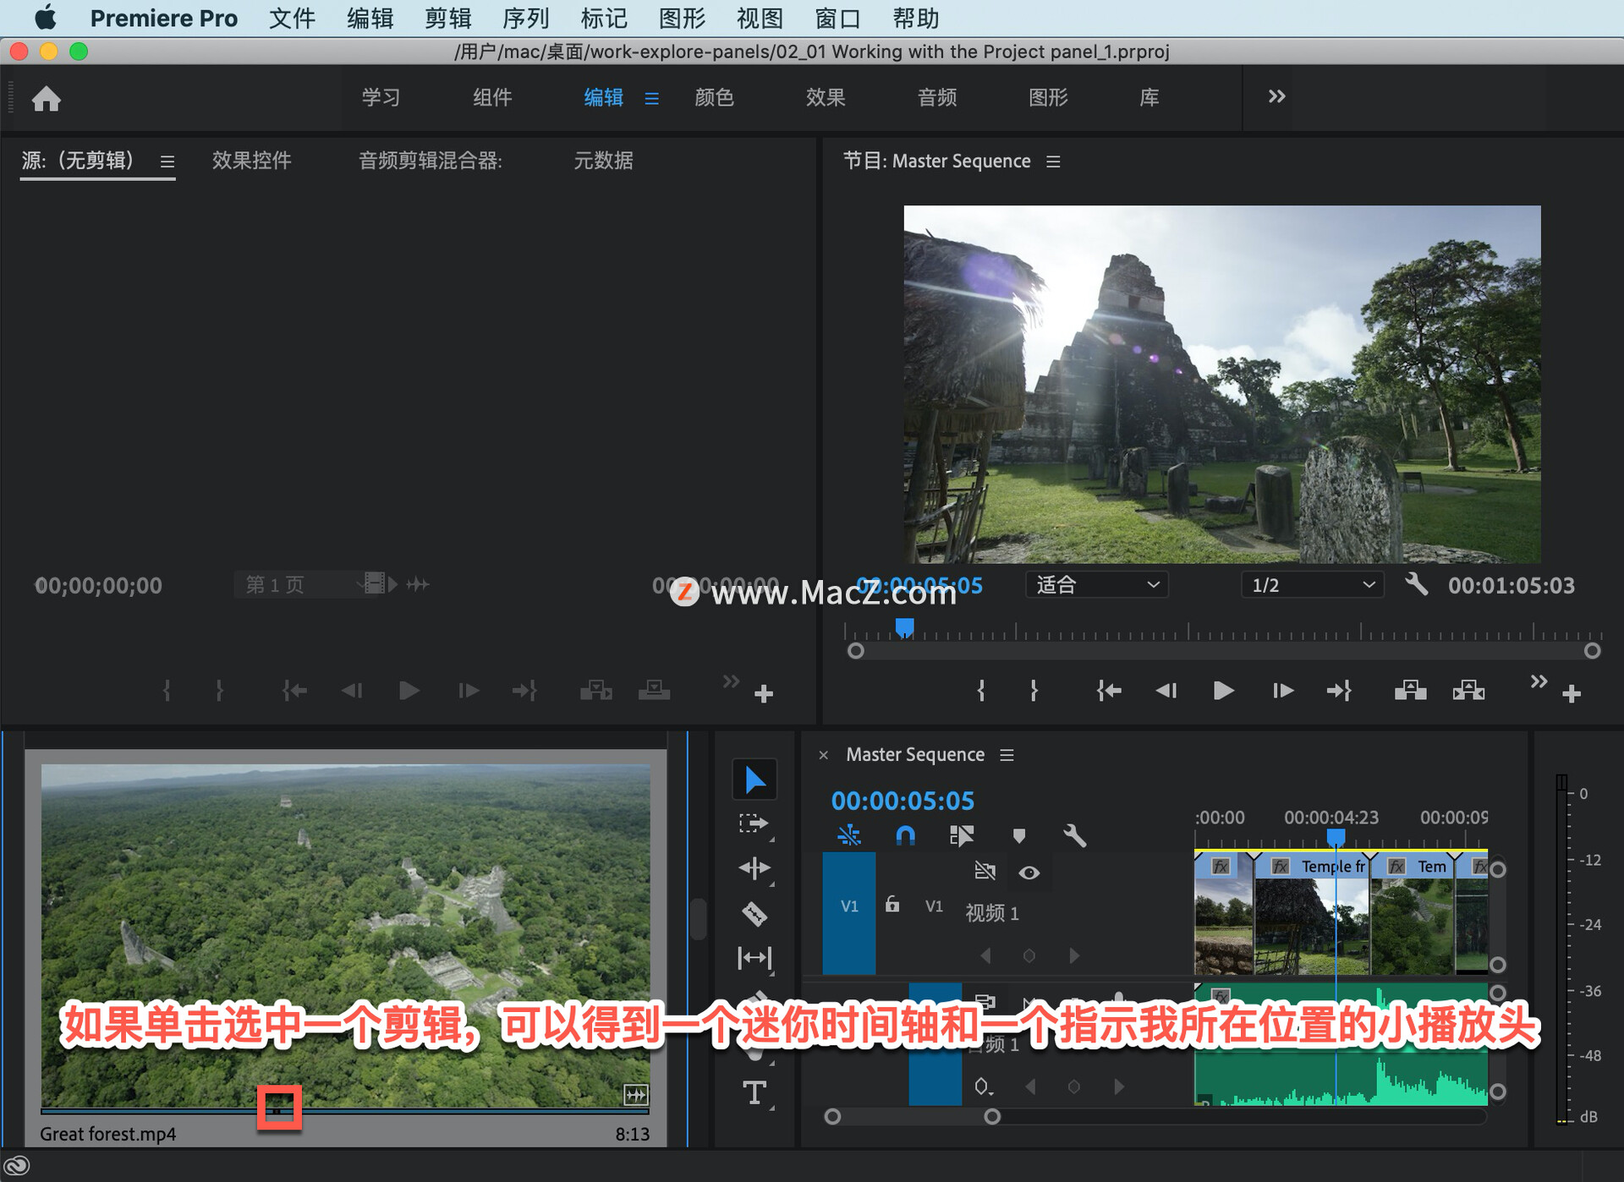Mark In point in Program monitor
This screenshot has width=1624, height=1182.
(981, 691)
